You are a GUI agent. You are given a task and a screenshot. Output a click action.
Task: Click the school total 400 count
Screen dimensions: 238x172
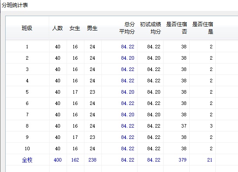[x=58, y=160]
